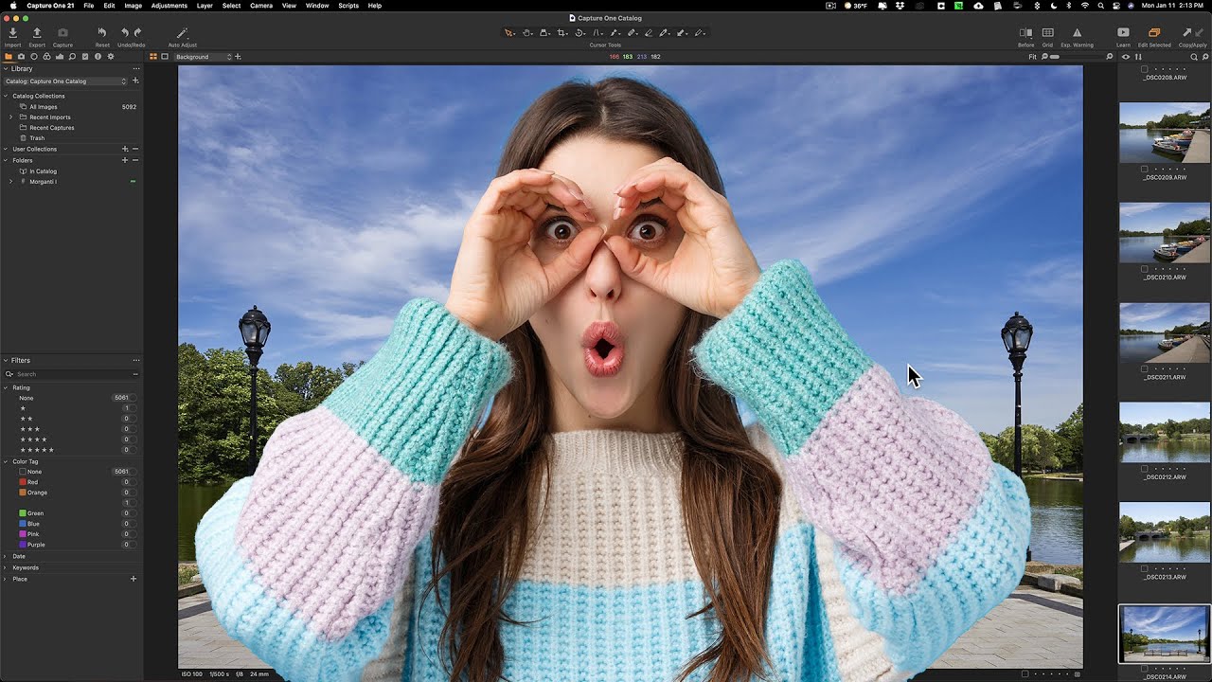Screen dimensions: 1212x682
Task: Open the Metadata info tool tab
Action: (98, 57)
